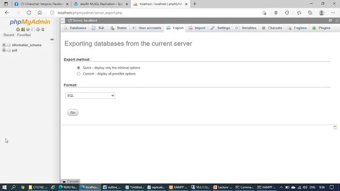Click the Server: localhost breadcrumb link
The image size is (340, 191).
[x=85, y=20]
